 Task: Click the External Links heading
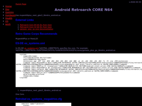[24, 20]
